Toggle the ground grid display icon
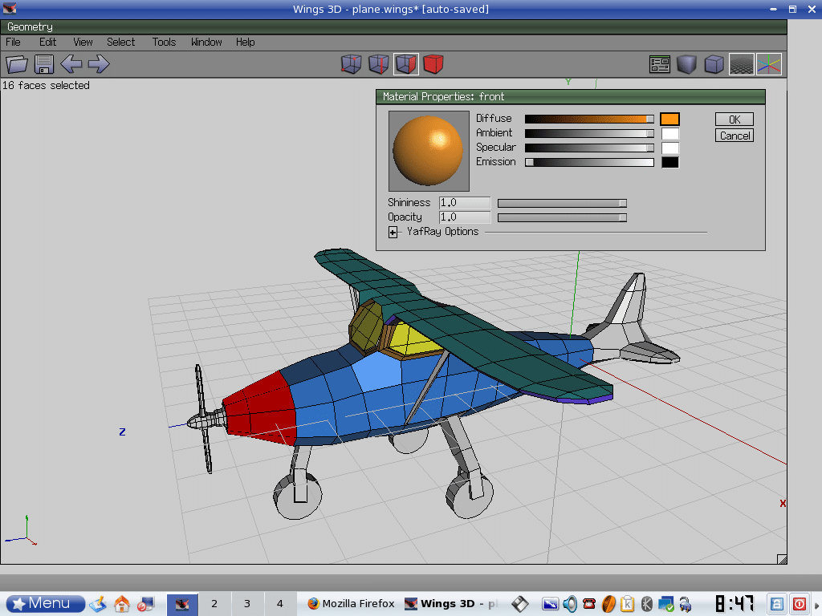This screenshot has height=616, width=822. tap(741, 64)
